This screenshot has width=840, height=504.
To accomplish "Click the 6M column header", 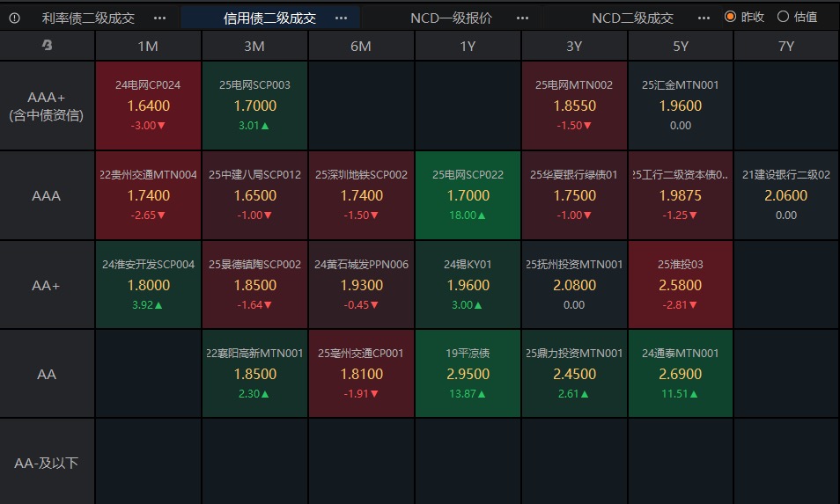I will pyautogui.click(x=362, y=46).
